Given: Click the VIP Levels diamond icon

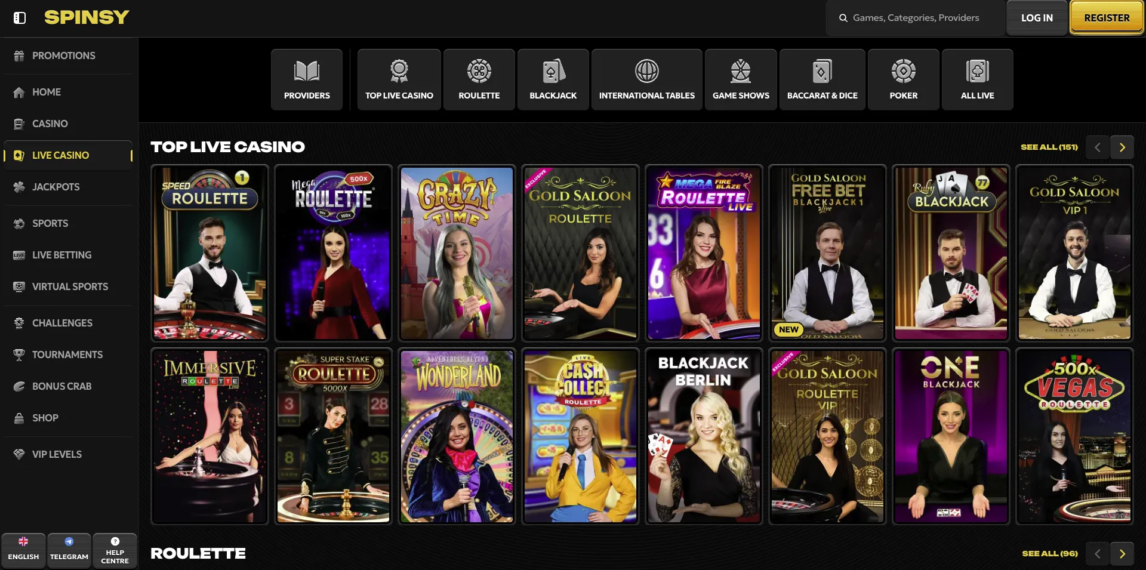Looking at the screenshot, I should 19,454.
